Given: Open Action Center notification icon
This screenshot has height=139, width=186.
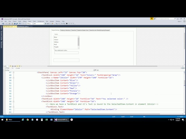Looking at the screenshot, I should tap(183, 120).
